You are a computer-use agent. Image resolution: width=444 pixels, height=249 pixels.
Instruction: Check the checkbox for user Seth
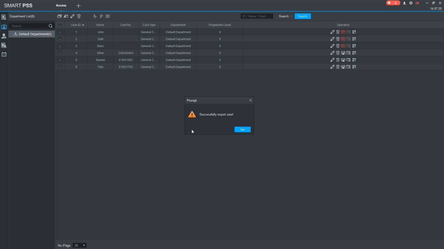tap(60, 39)
